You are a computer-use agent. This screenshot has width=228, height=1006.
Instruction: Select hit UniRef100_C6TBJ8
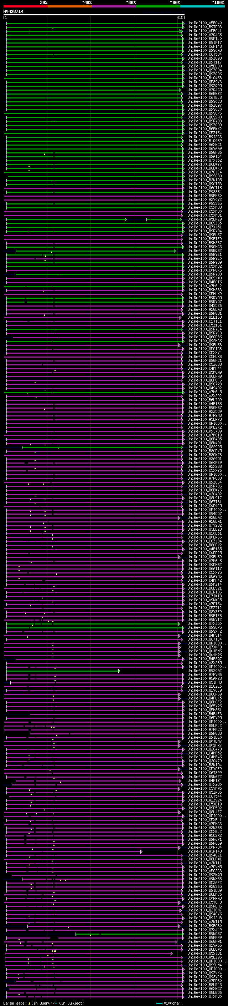pos(204,98)
